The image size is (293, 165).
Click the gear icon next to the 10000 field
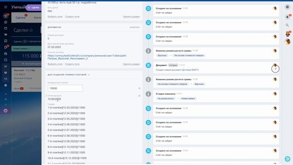coord(139,88)
